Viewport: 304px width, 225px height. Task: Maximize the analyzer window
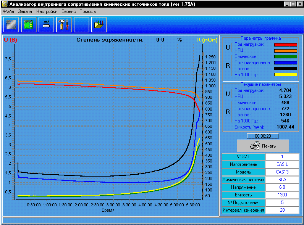click(293, 4)
